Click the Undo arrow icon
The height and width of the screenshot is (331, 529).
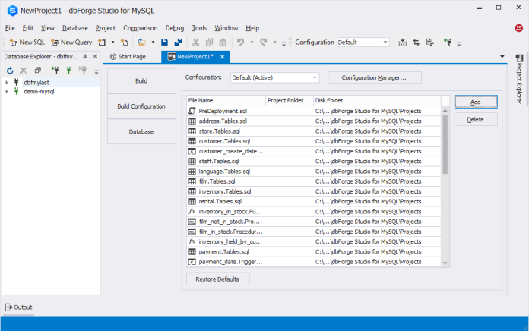[240, 43]
